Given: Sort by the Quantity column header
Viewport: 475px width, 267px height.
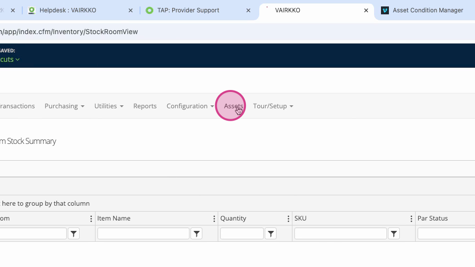Looking at the screenshot, I should 233,218.
